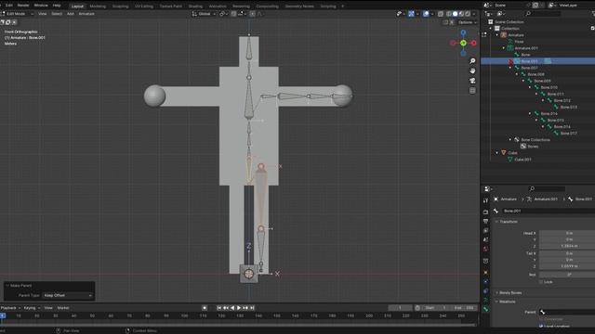This screenshot has height=334, width=595.
Task: Select Bone.014 in outliner
Action: (549, 113)
